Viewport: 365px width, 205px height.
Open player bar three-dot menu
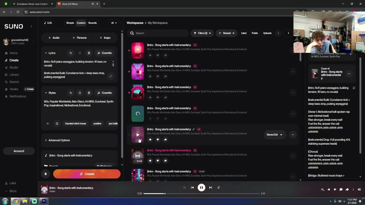[x=353, y=190]
